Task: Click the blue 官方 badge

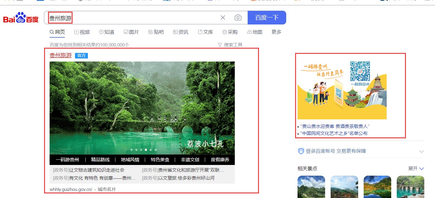Action: 81,55
